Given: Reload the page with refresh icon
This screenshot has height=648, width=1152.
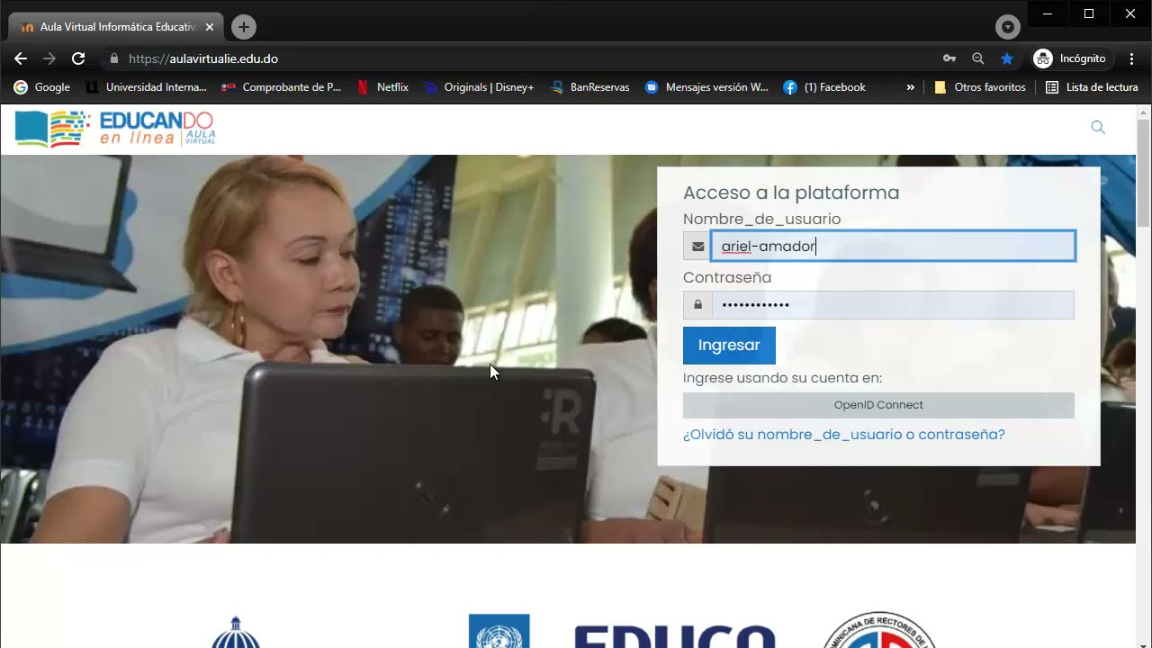Looking at the screenshot, I should tap(78, 58).
